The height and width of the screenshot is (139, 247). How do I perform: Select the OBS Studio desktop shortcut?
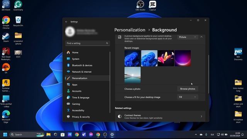pos(140,5)
